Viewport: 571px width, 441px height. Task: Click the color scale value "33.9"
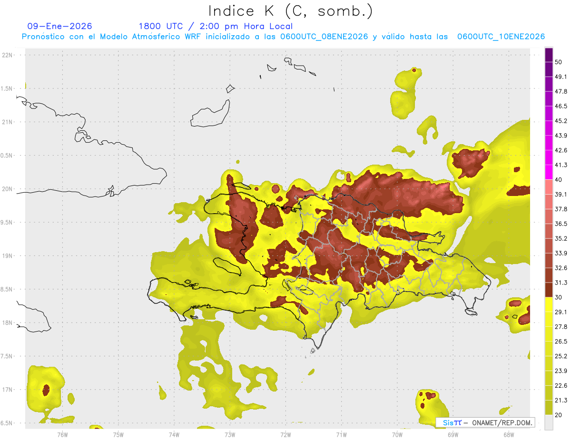pos(561,253)
